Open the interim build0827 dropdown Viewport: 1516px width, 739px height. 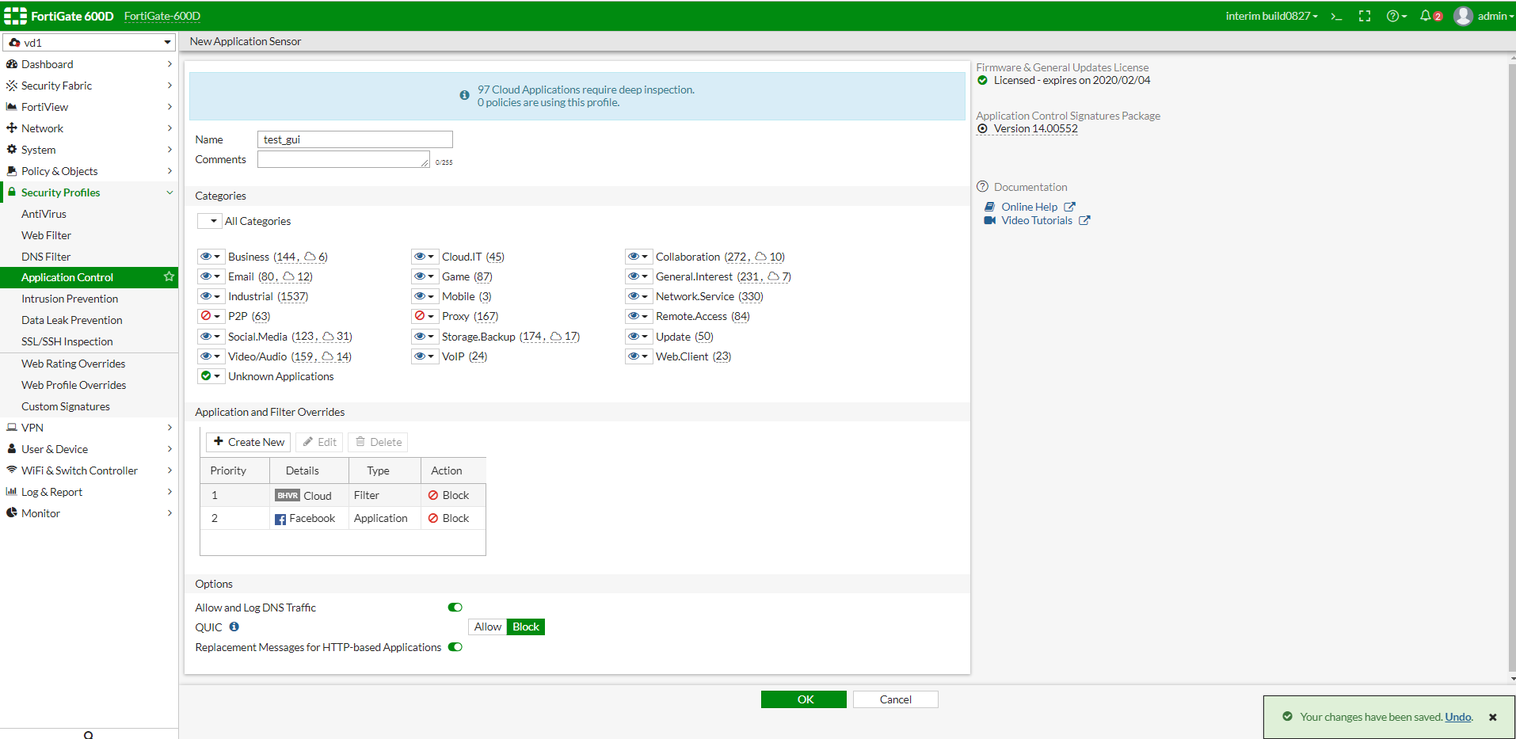(x=1271, y=16)
